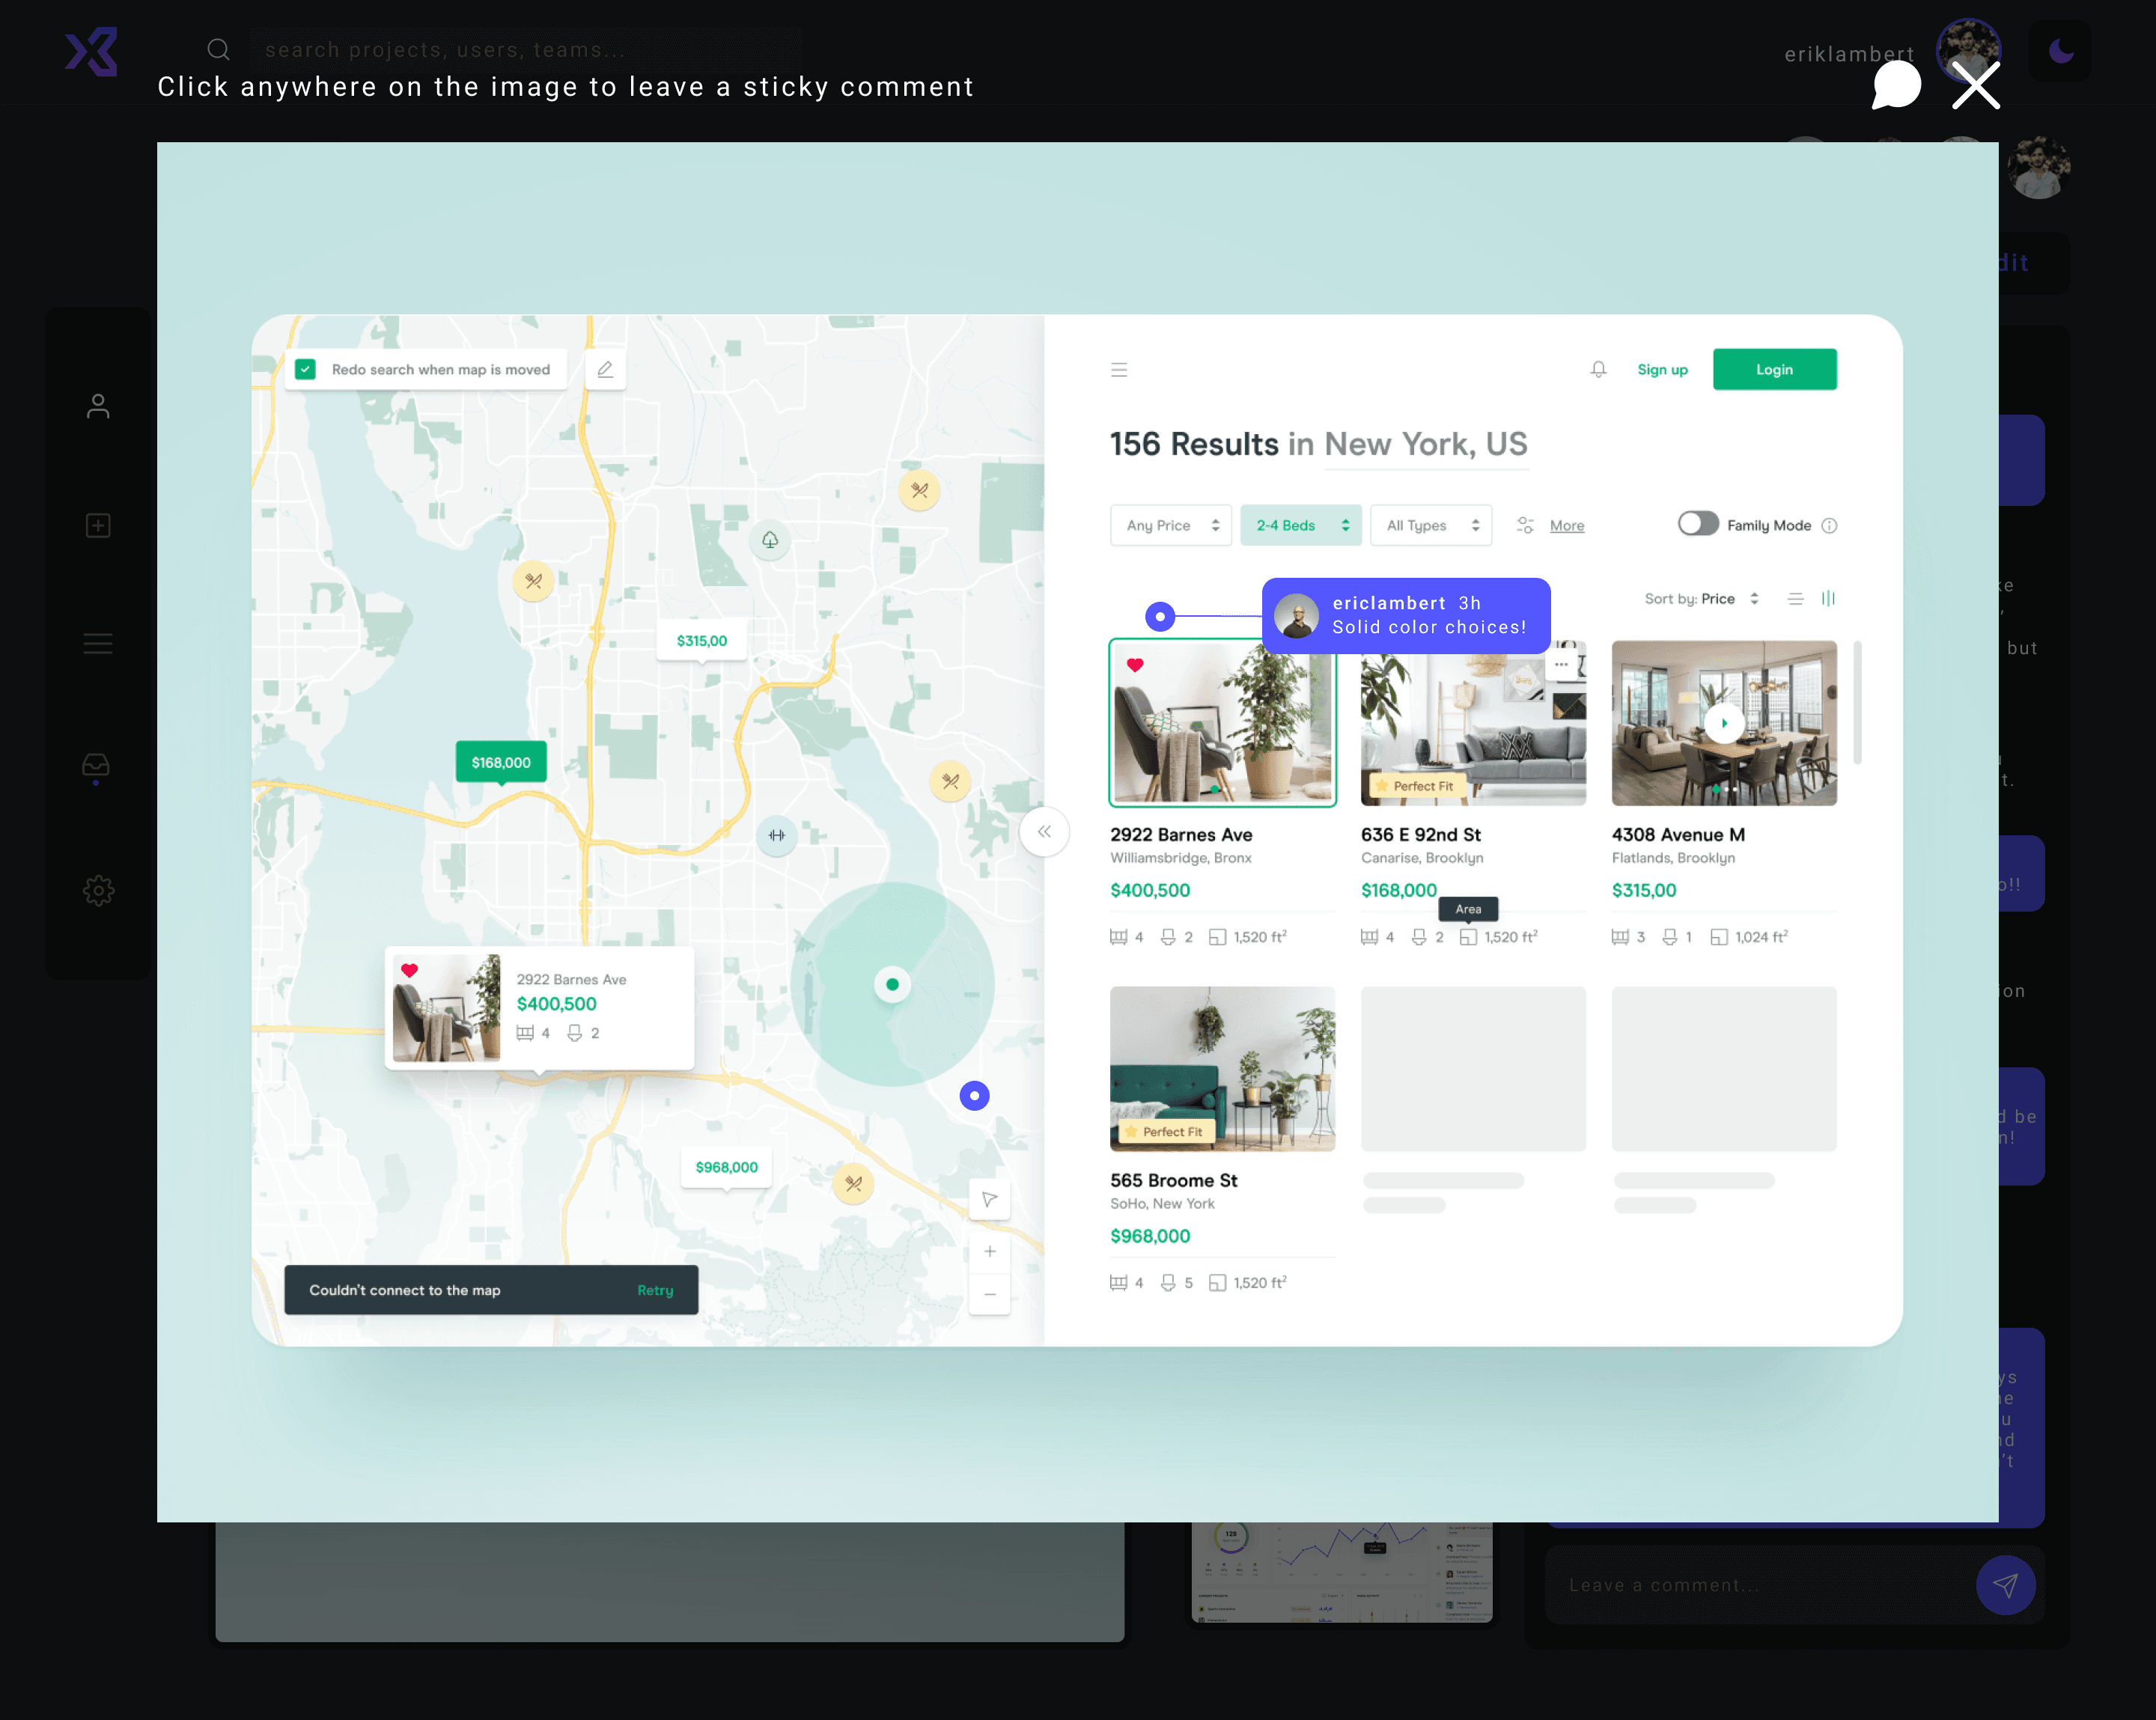
Task: Select the map edit pencil icon
Action: (x=604, y=369)
